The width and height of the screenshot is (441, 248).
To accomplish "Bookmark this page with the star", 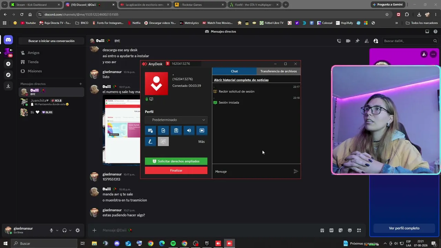I will coord(387,14).
